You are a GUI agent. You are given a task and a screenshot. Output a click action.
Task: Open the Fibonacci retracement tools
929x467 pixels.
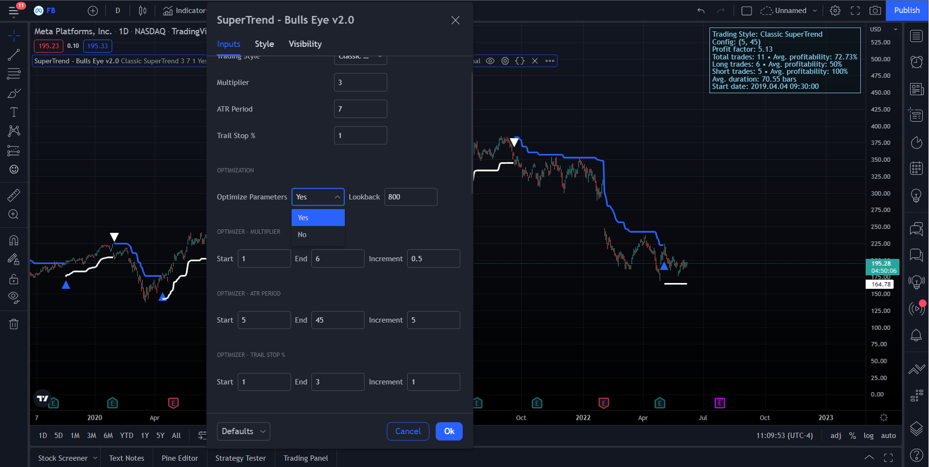(14, 74)
